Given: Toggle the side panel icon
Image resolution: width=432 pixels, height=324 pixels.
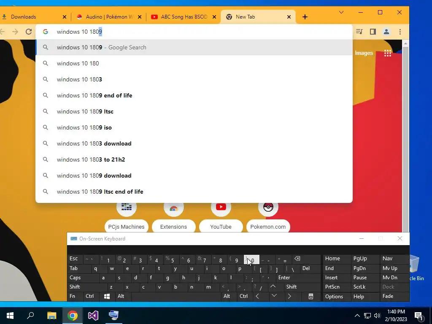Looking at the screenshot, I should [x=373, y=32].
